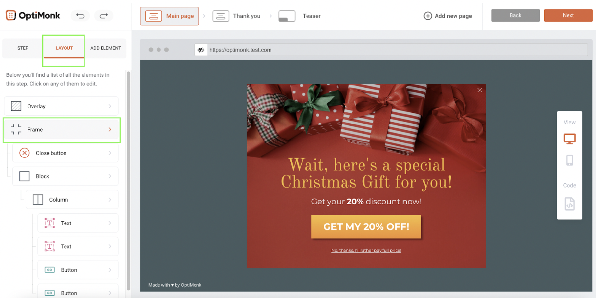Click the orange Next button
This screenshot has width=596, height=298.
(x=568, y=15)
